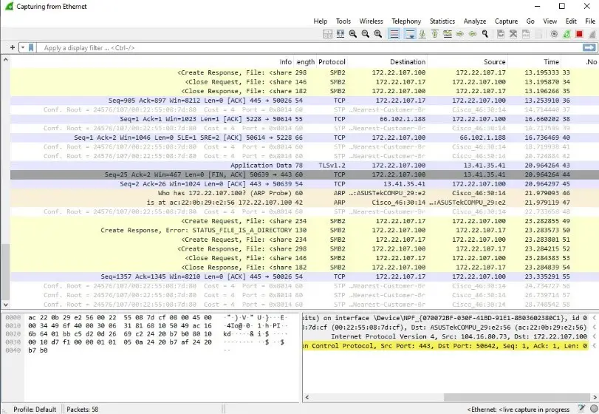Image resolution: width=599 pixels, height=414 pixels.
Task: Stop the running capture with red square
Action: [x=579, y=34]
